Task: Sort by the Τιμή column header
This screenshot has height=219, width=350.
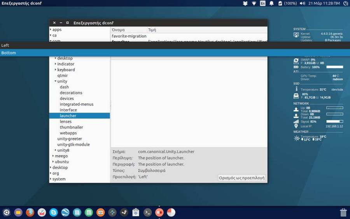Action: (207, 30)
